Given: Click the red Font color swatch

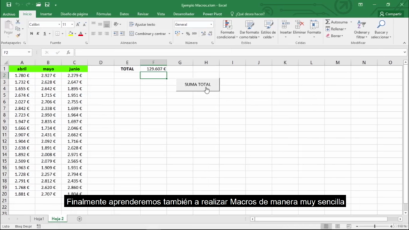Looking at the screenshot, I should coord(81,34).
